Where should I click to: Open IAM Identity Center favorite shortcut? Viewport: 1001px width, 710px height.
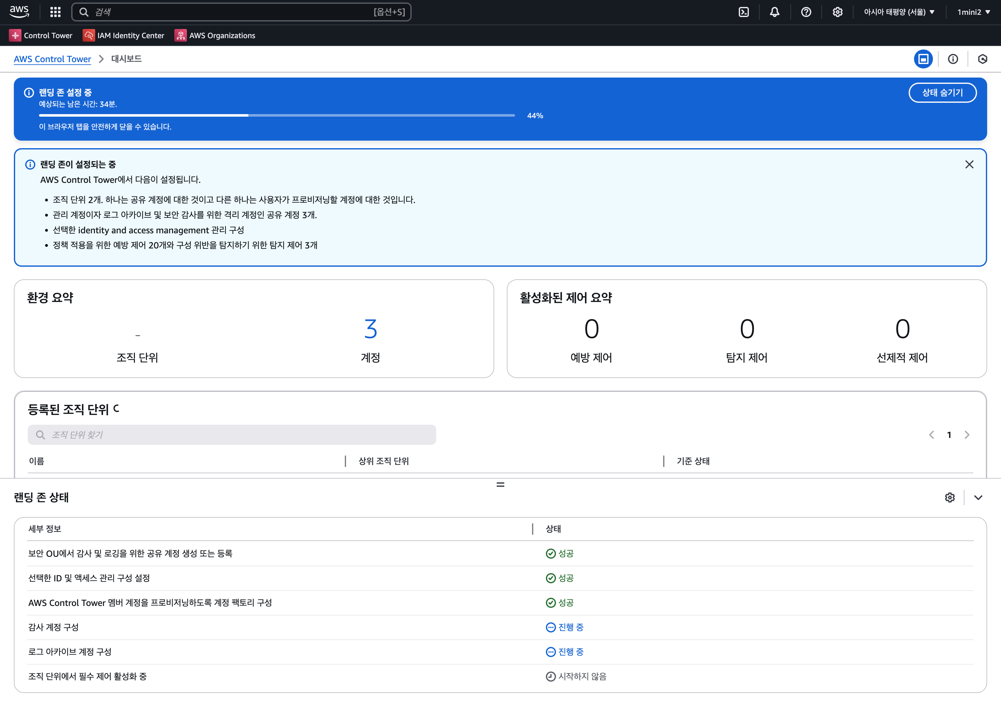coord(124,35)
